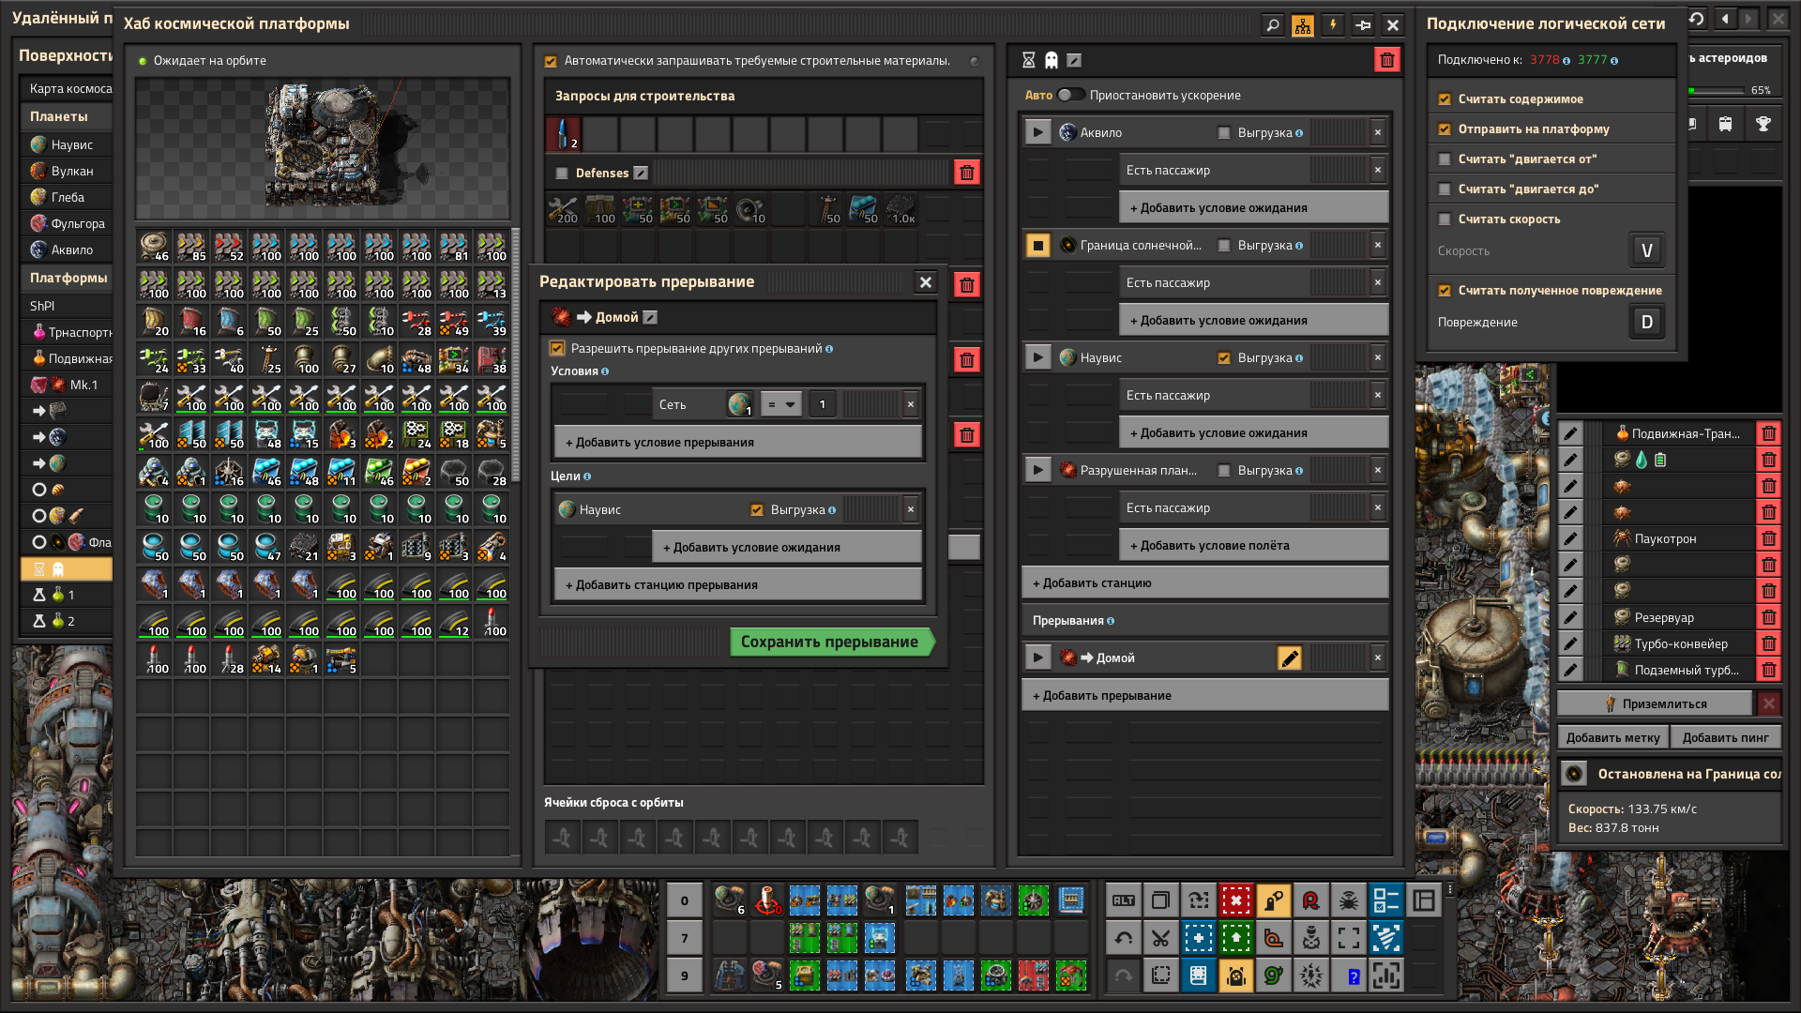Click the search magnifier icon in hub titlebar
1801x1013 pixels.
[x=1273, y=25]
